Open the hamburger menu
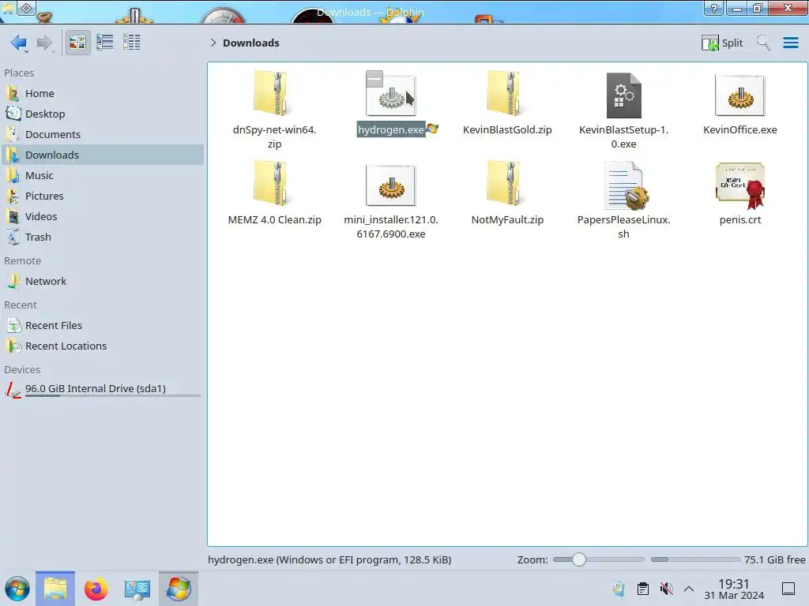This screenshot has width=809, height=606. pos(790,43)
